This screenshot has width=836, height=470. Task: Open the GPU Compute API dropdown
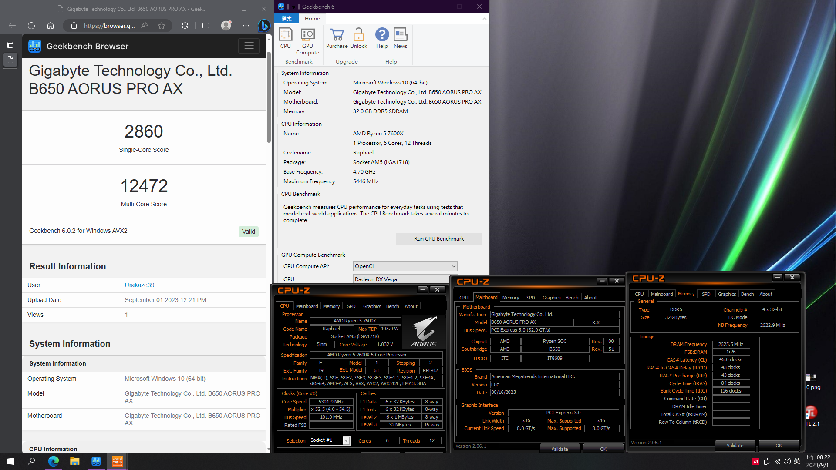[405, 266]
